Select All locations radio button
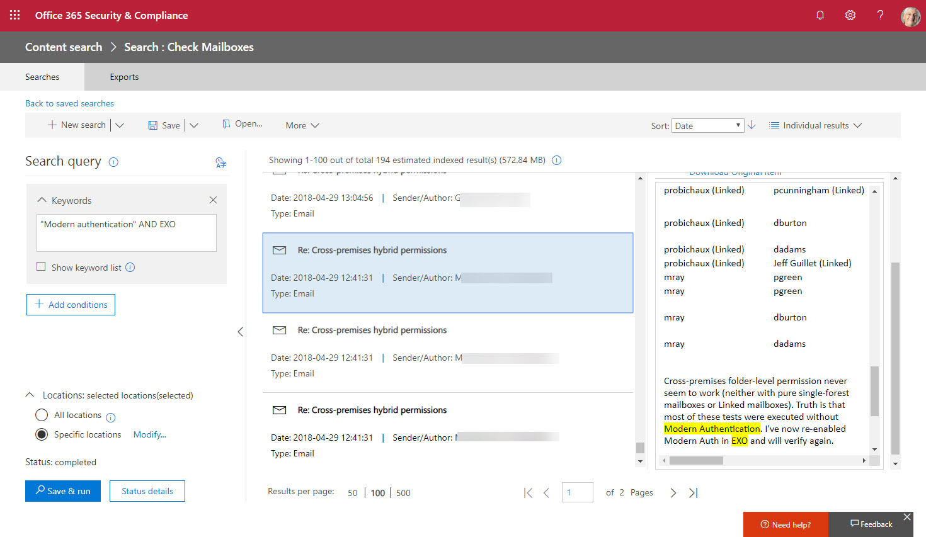The height and width of the screenshot is (537, 926). click(42, 415)
